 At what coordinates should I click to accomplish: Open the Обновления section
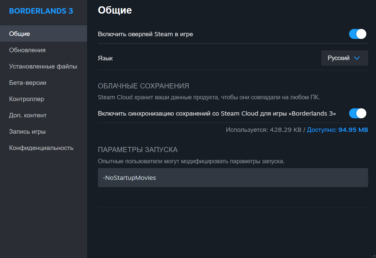coord(44,50)
